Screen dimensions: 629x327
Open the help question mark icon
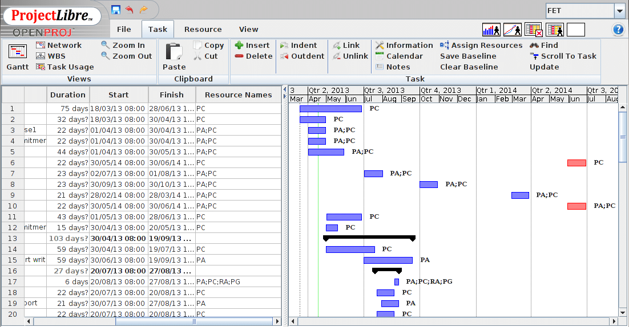[618, 30]
